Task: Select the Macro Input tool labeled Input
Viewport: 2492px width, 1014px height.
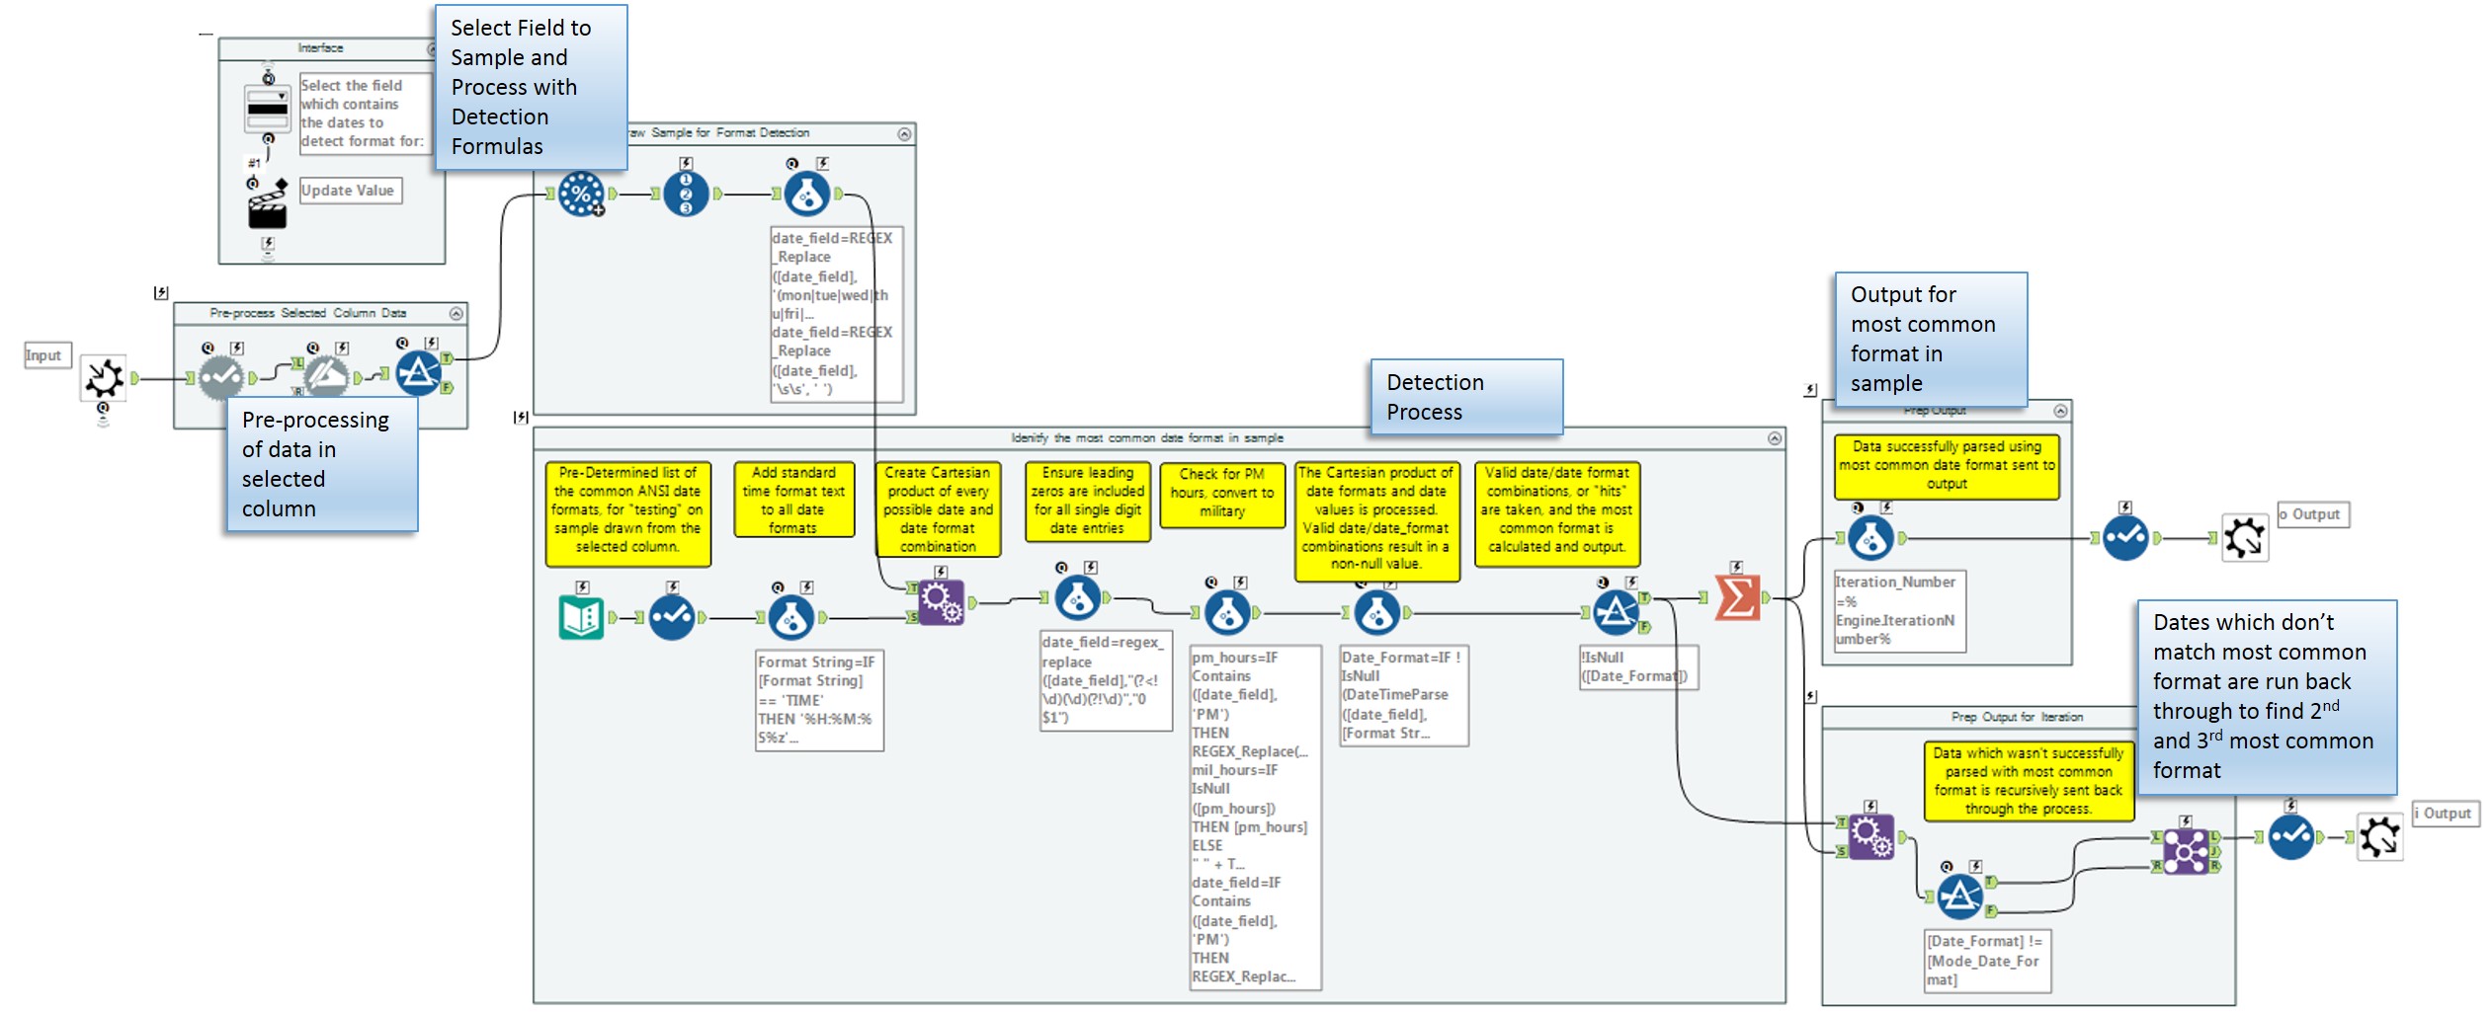Action: pos(103,377)
